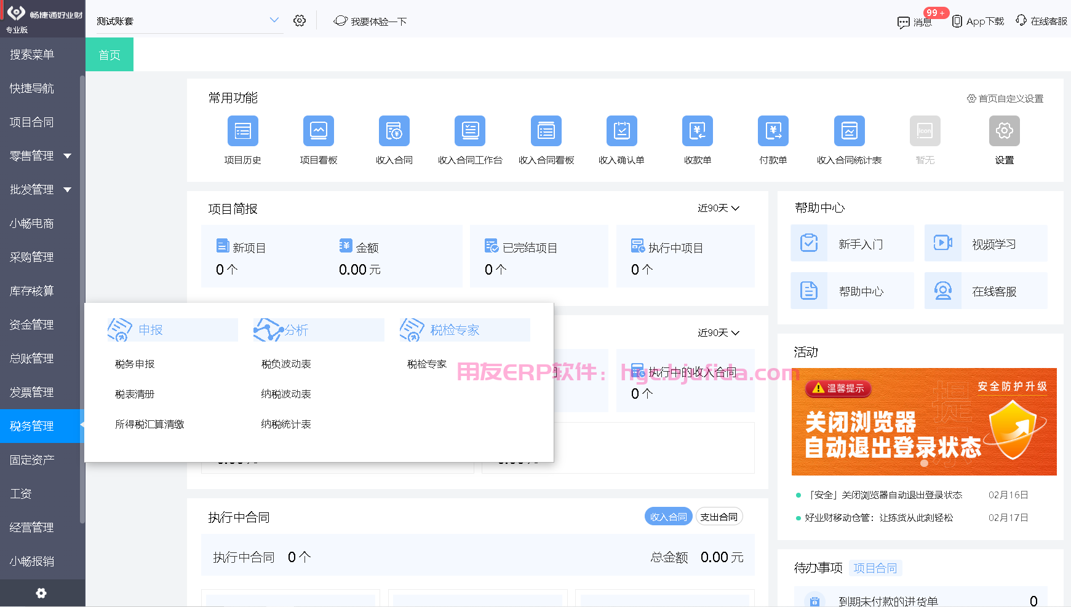Select 支出合同 toggle in 执行中合同
The height and width of the screenshot is (607, 1071).
coord(719,517)
